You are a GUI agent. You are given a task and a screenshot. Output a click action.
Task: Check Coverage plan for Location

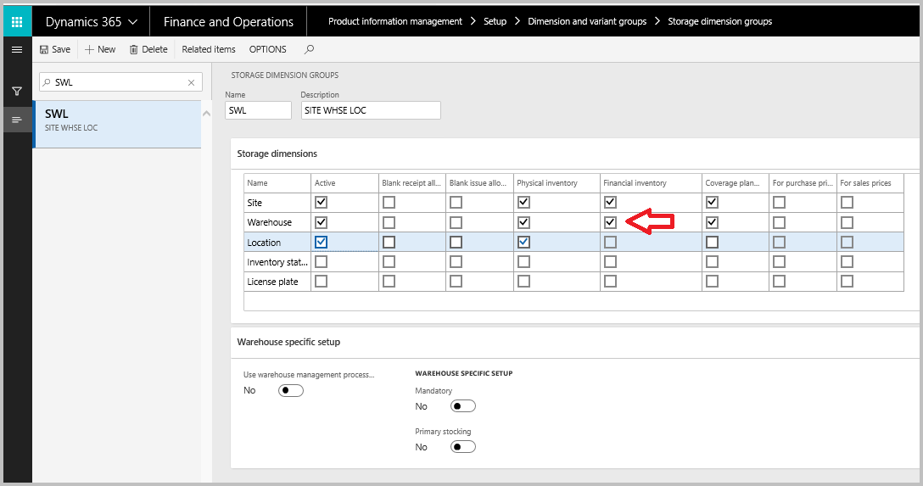tap(713, 242)
